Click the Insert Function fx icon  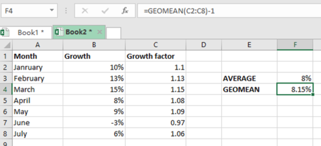coord(125,10)
